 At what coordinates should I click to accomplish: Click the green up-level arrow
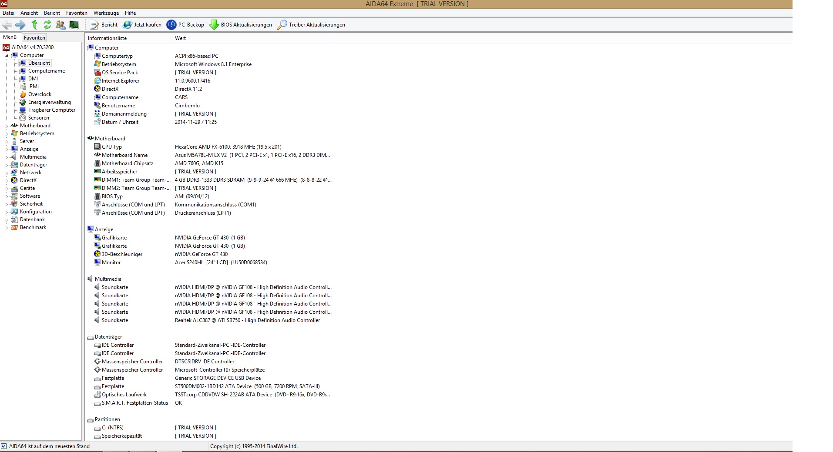coord(34,25)
